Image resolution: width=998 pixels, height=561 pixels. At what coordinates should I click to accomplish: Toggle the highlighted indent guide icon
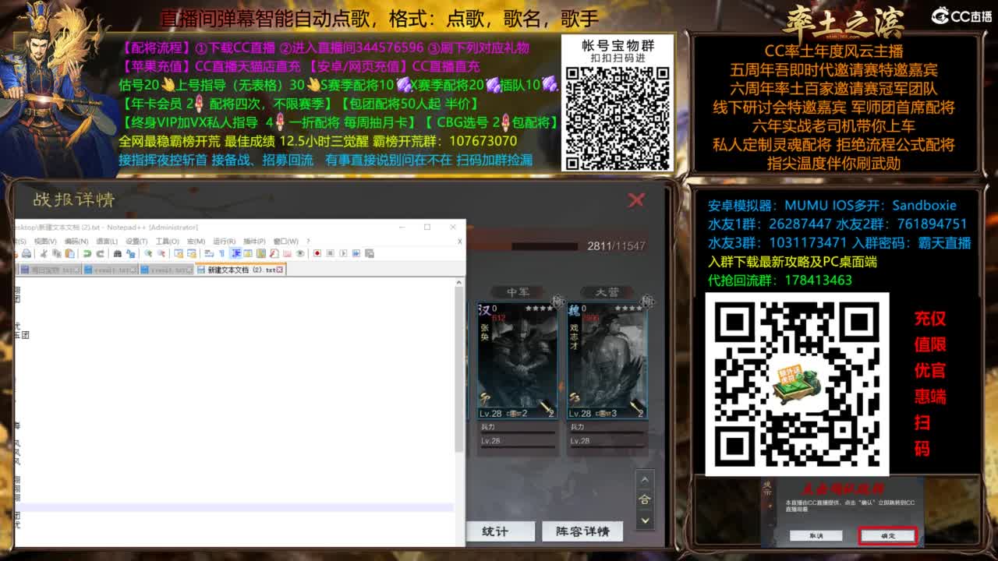coord(235,253)
